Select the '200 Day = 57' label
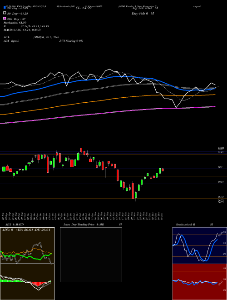Viewport: 227px width, 300px height. click(16, 19)
